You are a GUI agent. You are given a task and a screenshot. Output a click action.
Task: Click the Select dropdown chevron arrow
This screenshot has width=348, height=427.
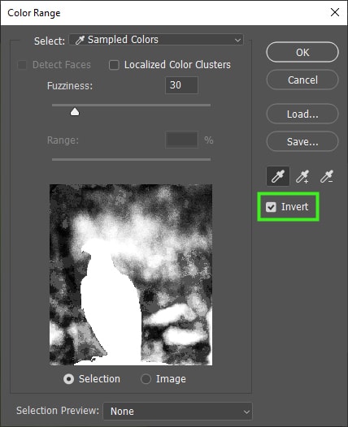(237, 41)
